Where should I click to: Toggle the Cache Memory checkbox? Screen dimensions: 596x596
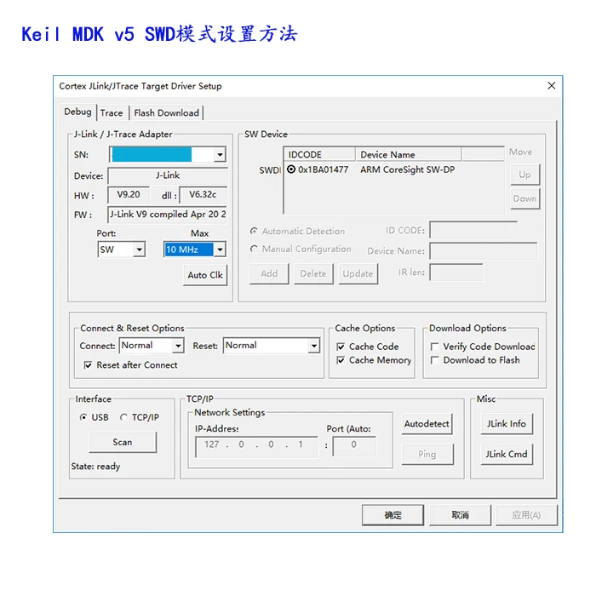point(341,360)
